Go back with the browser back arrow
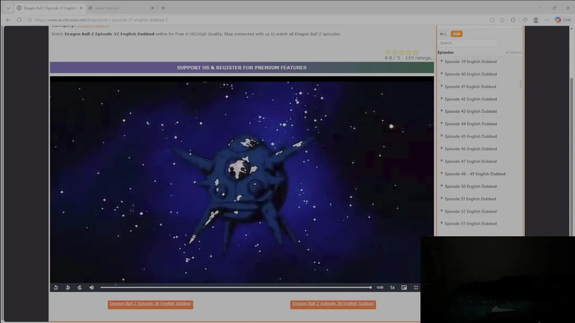Screen dimensions: 575x323 [x=8, y=20]
